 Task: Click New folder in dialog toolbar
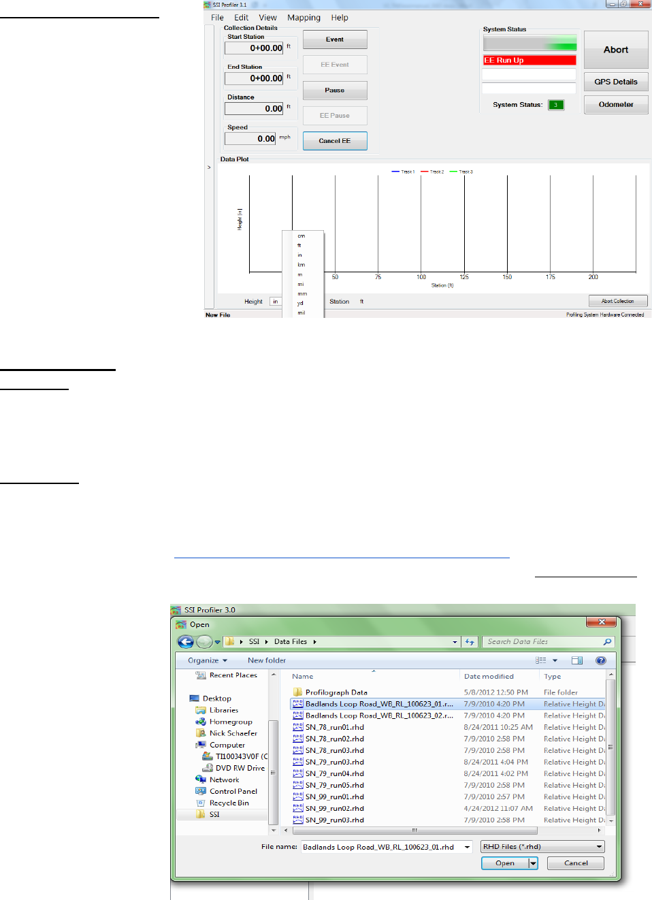click(x=267, y=660)
